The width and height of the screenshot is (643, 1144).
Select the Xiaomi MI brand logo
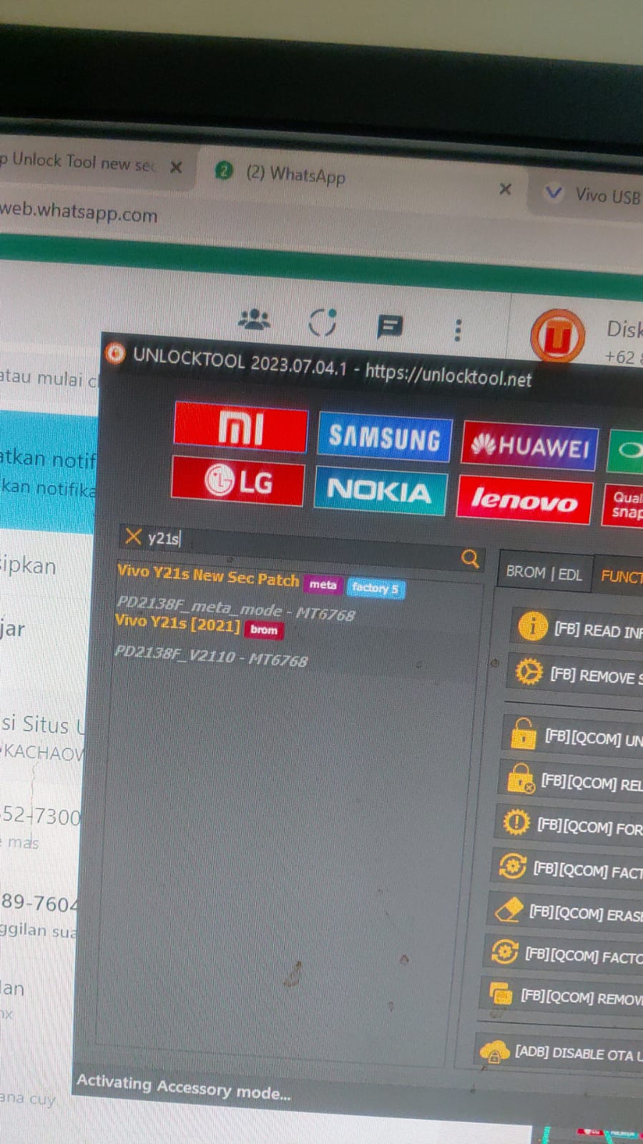pos(241,427)
